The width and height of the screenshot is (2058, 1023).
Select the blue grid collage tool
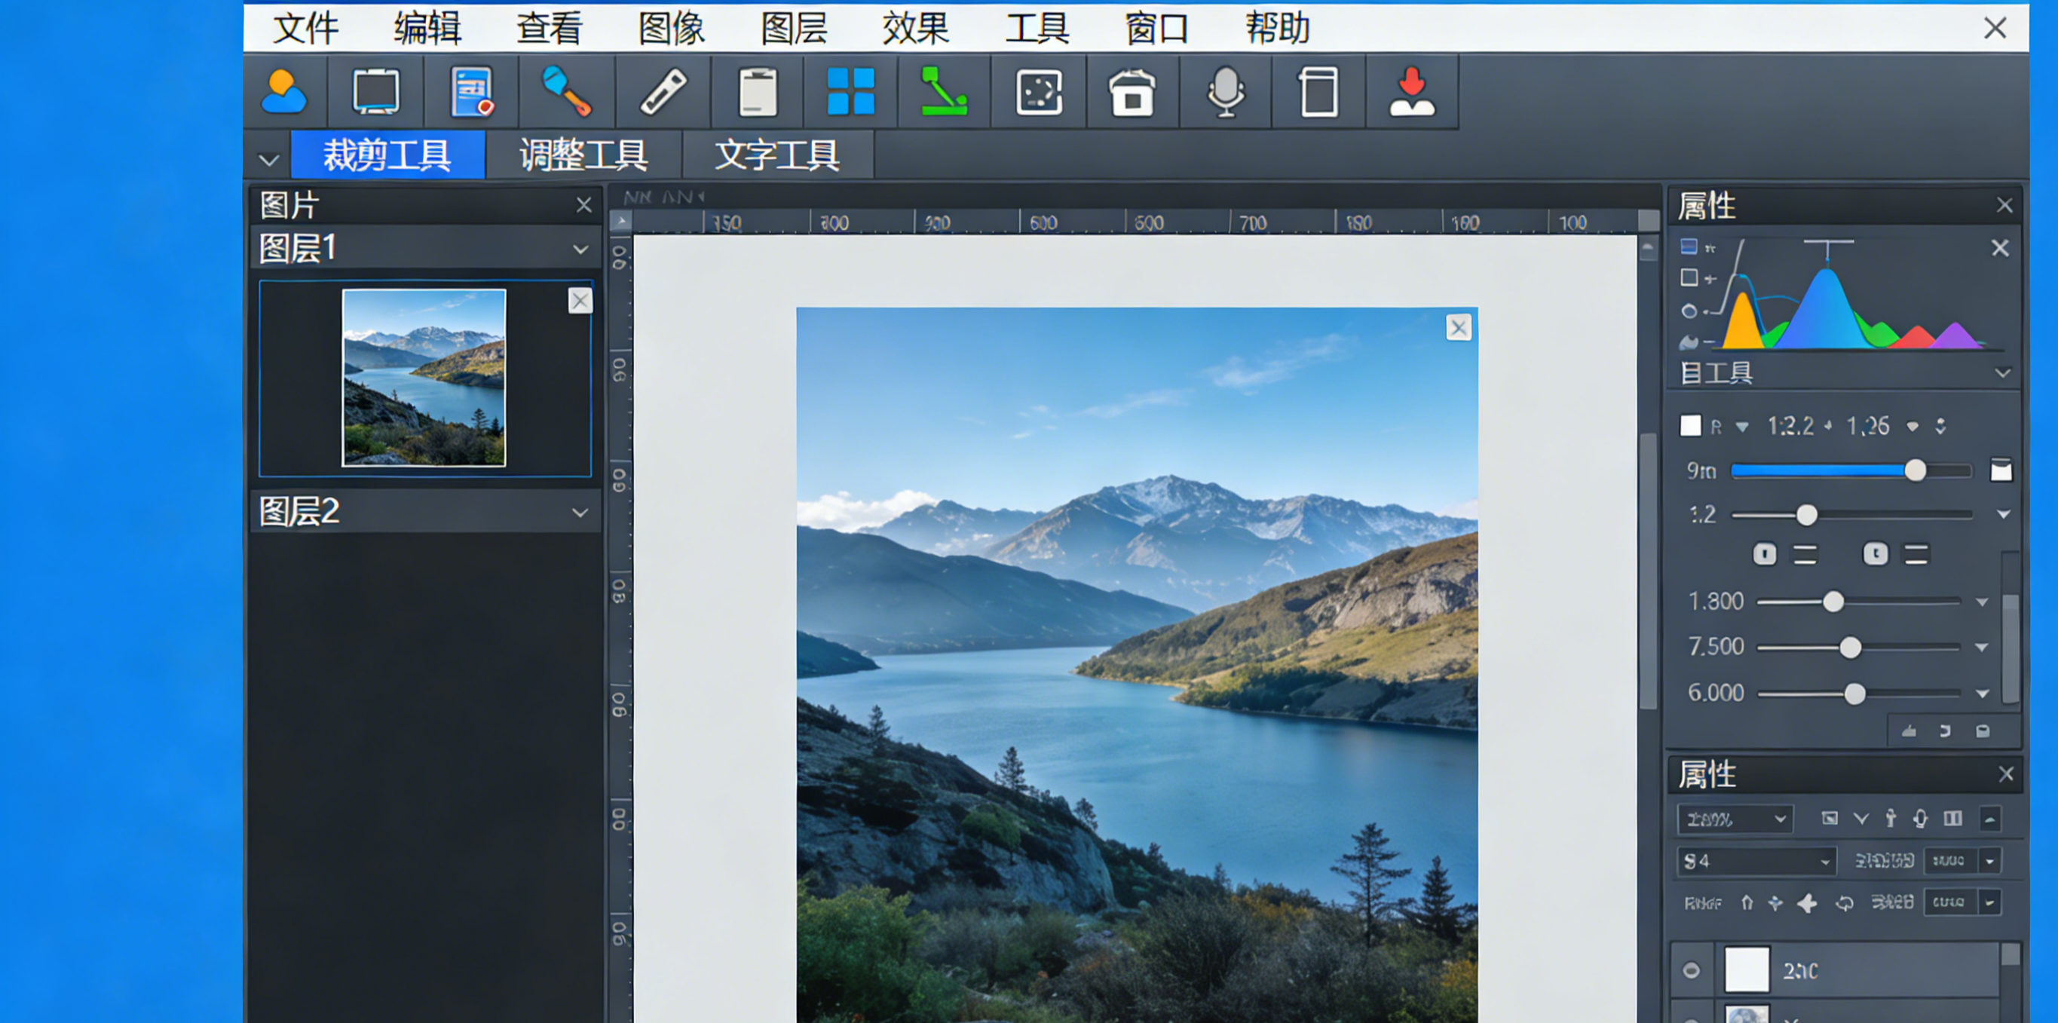(850, 92)
